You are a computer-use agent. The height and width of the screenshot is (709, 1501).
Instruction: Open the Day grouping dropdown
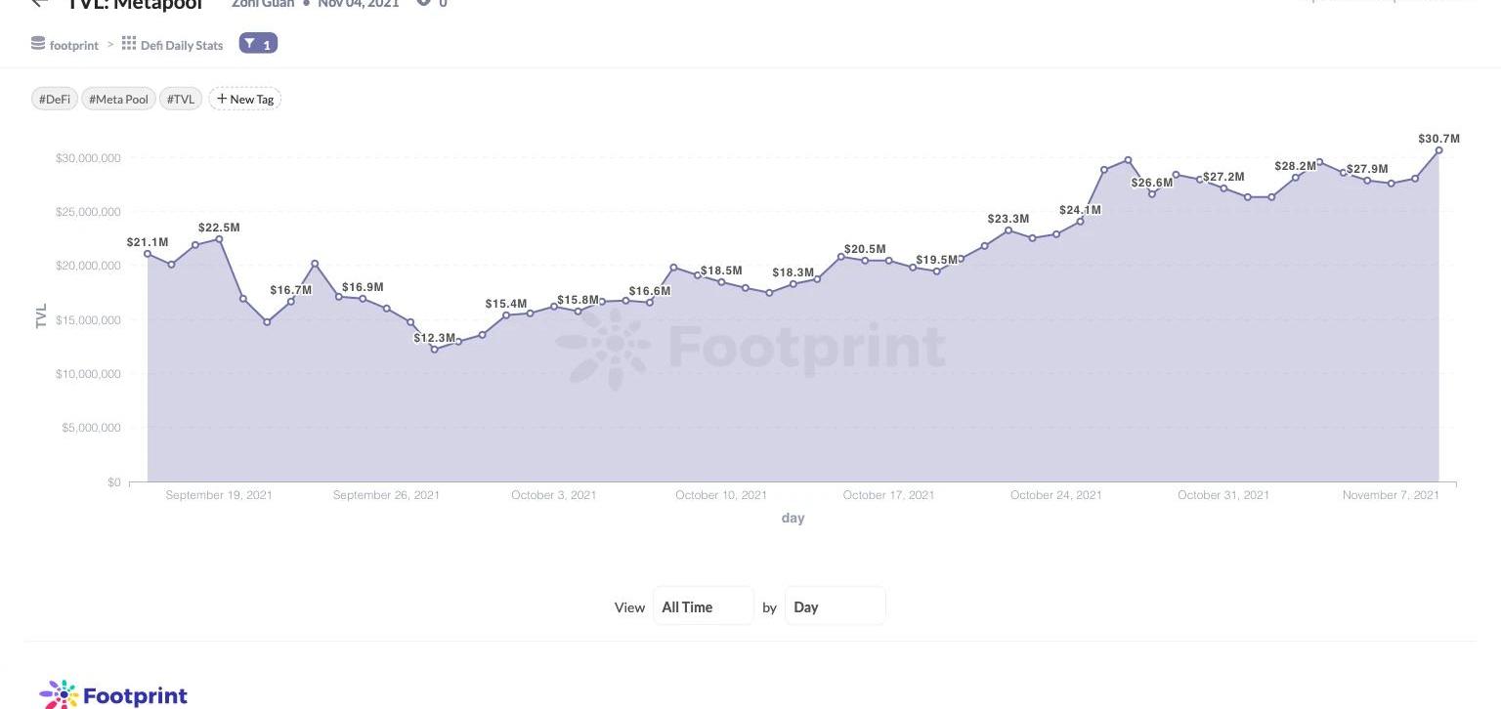click(x=836, y=606)
